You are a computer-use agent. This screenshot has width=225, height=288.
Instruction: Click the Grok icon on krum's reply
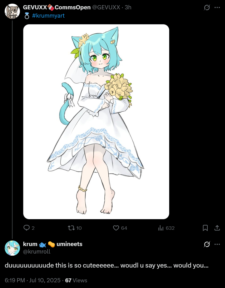(207, 244)
